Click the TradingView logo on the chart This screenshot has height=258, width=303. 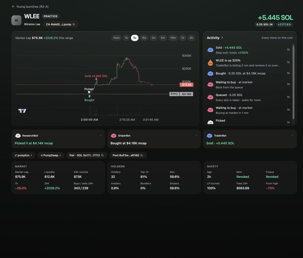click(22, 111)
